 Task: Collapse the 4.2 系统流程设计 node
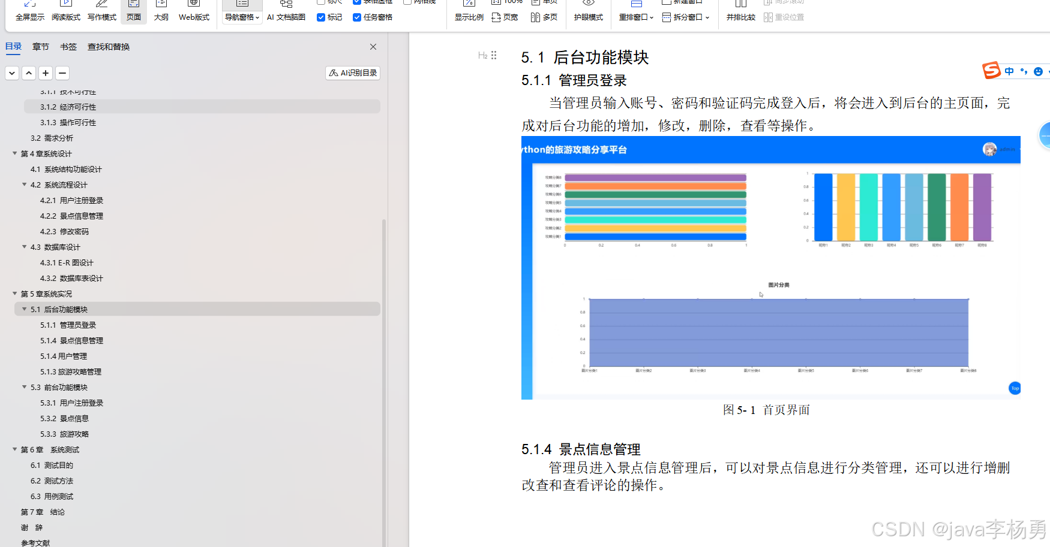[25, 185]
